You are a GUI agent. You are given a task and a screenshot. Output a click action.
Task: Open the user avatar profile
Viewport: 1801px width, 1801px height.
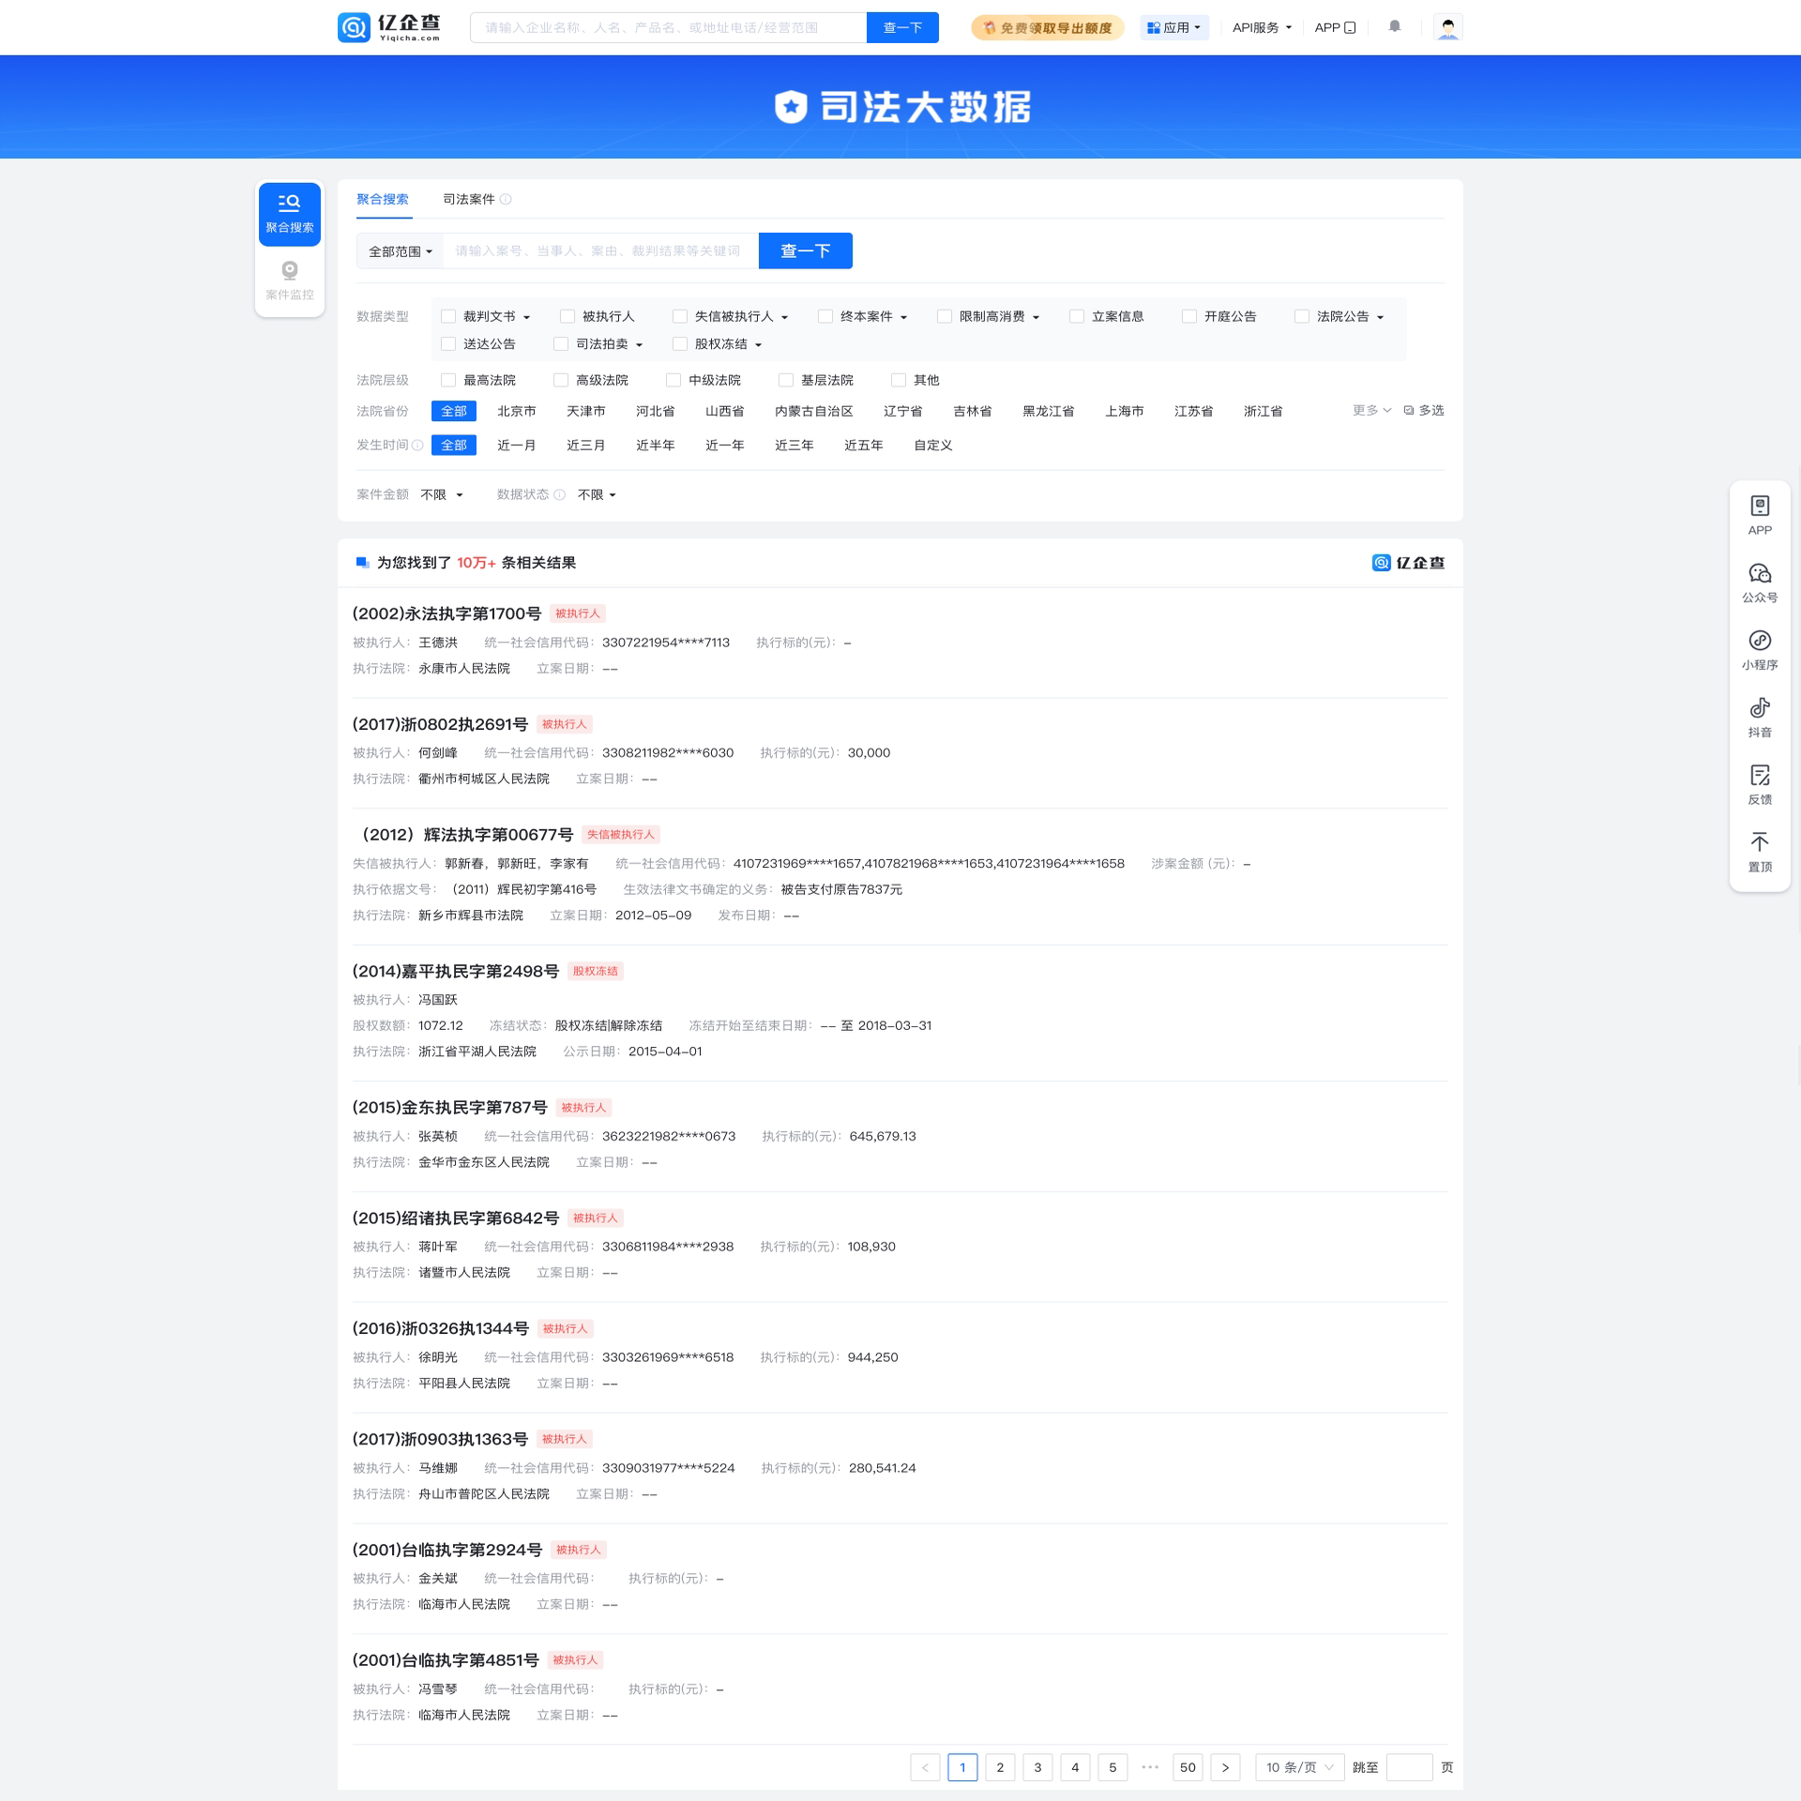tap(1447, 27)
